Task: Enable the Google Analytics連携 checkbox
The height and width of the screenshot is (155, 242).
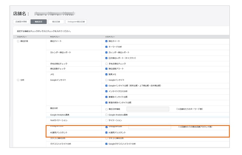Action: click(106, 115)
